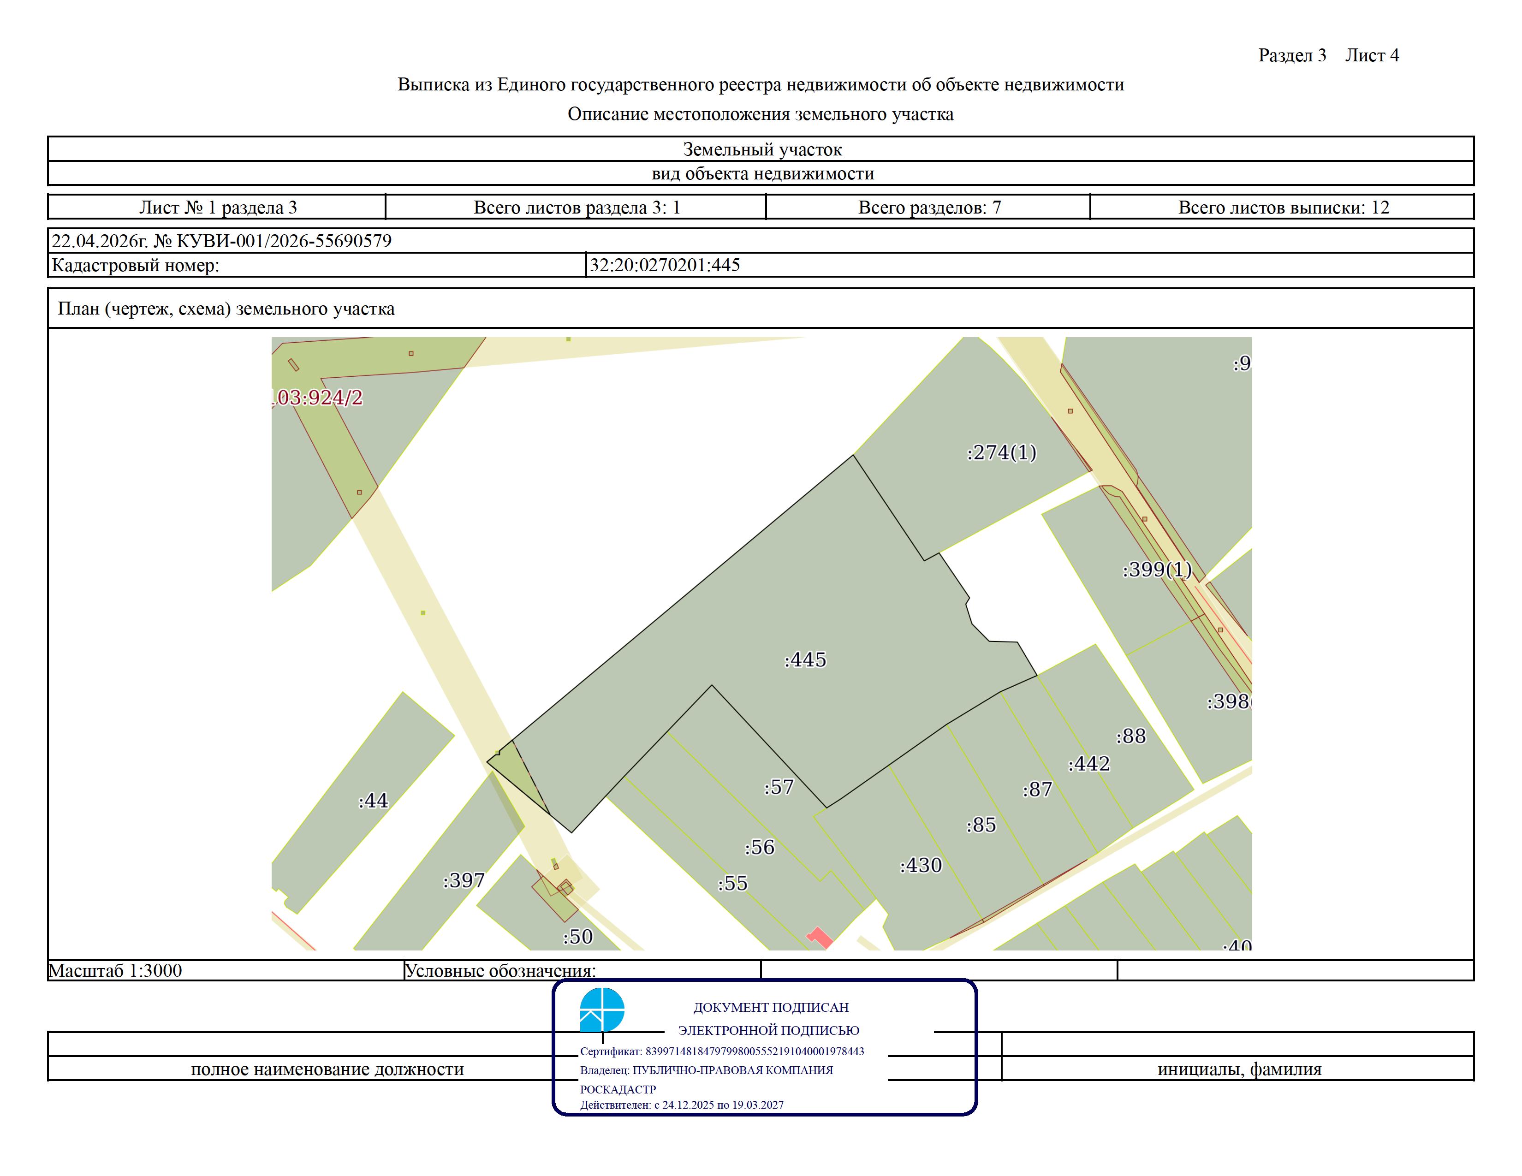Click parcel :442 label
Viewport: 1522px width, 1176px height.
(1088, 764)
